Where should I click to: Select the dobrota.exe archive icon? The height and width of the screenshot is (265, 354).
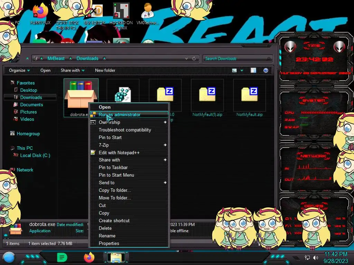click(81, 98)
